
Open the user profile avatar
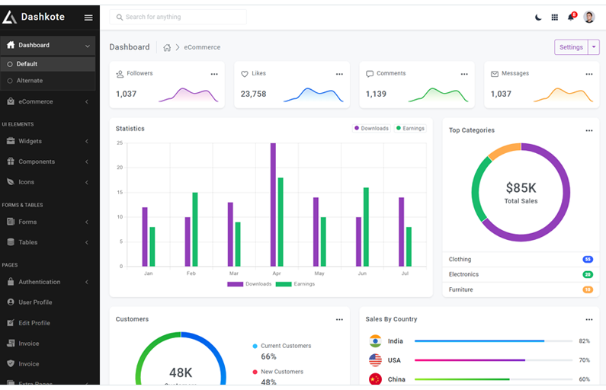[588, 17]
